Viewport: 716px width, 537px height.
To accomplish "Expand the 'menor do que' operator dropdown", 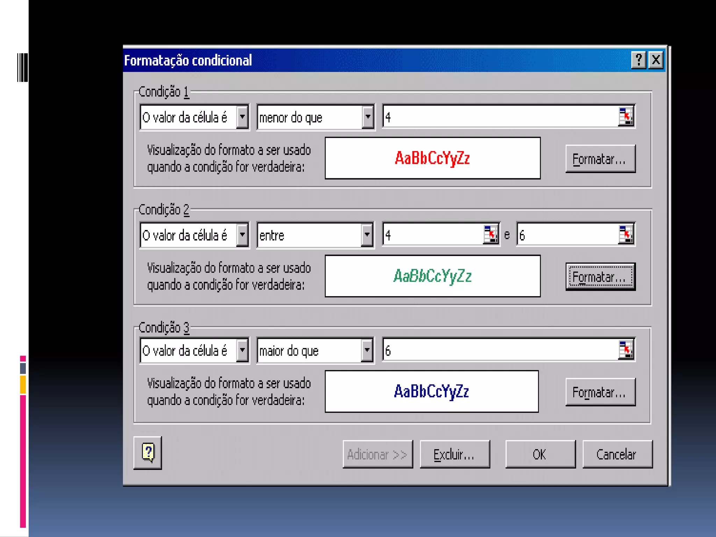I will point(367,117).
